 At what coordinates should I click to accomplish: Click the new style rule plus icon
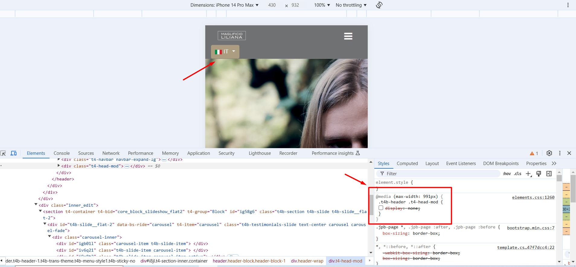click(x=528, y=174)
